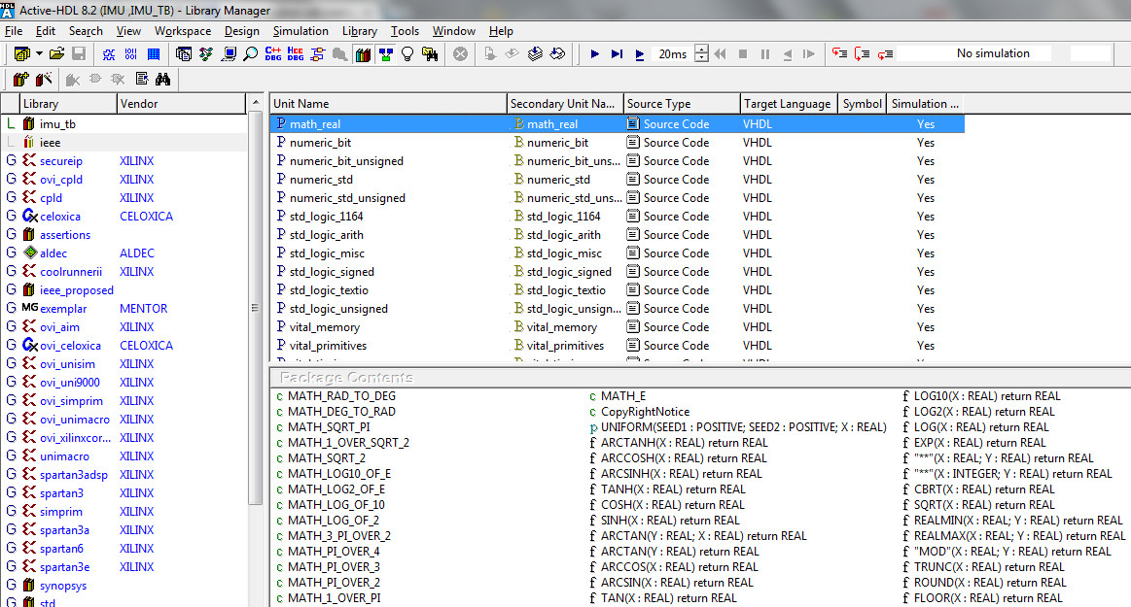Image resolution: width=1131 pixels, height=607 pixels.
Task: Click the binoculars find icon in second toolbar
Action: click(x=163, y=80)
